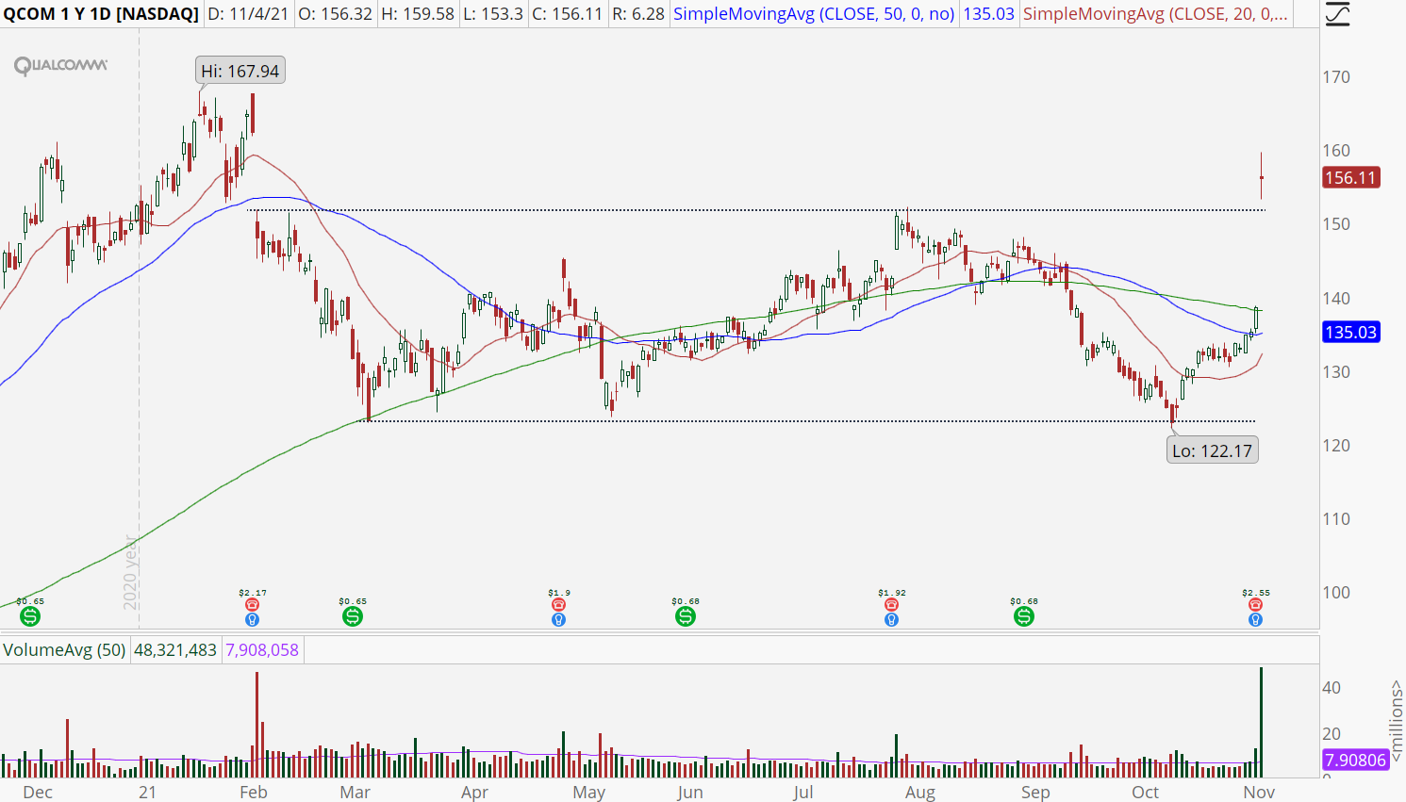Click the Aug label on the time axis

[x=920, y=792]
